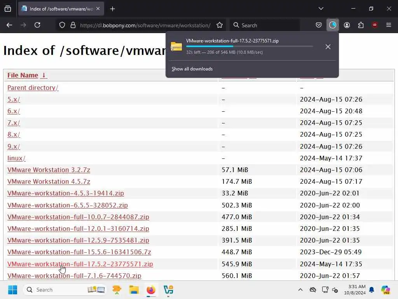The height and width of the screenshot is (299, 398).
Task: Click the muted volume tray icon
Action: tap(335, 290)
